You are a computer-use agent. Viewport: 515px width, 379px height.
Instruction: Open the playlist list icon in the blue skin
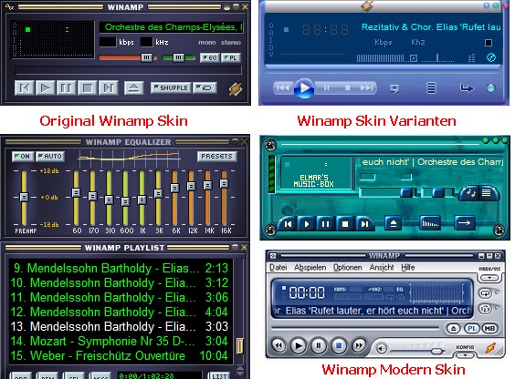pyautogui.click(x=431, y=87)
